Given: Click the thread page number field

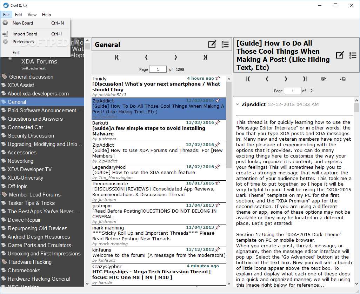Looking at the screenshot, I should coord(293,91).
